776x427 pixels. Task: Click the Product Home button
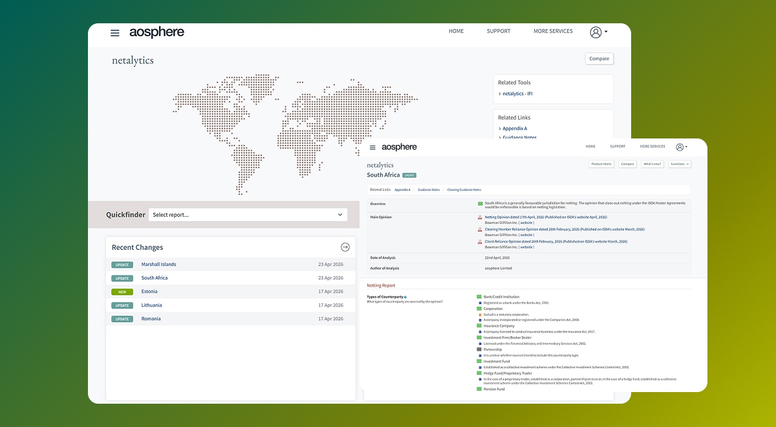(x=601, y=164)
